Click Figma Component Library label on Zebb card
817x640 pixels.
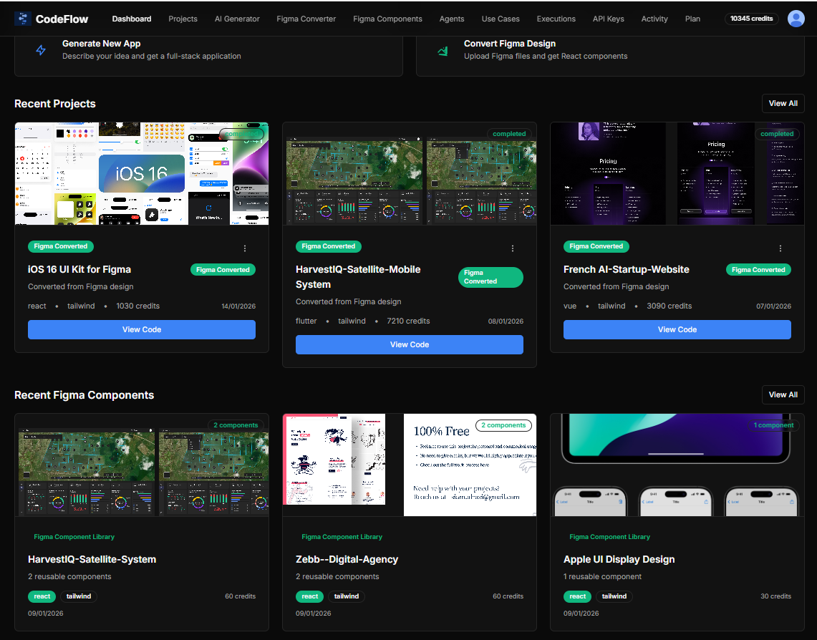[342, 536]
